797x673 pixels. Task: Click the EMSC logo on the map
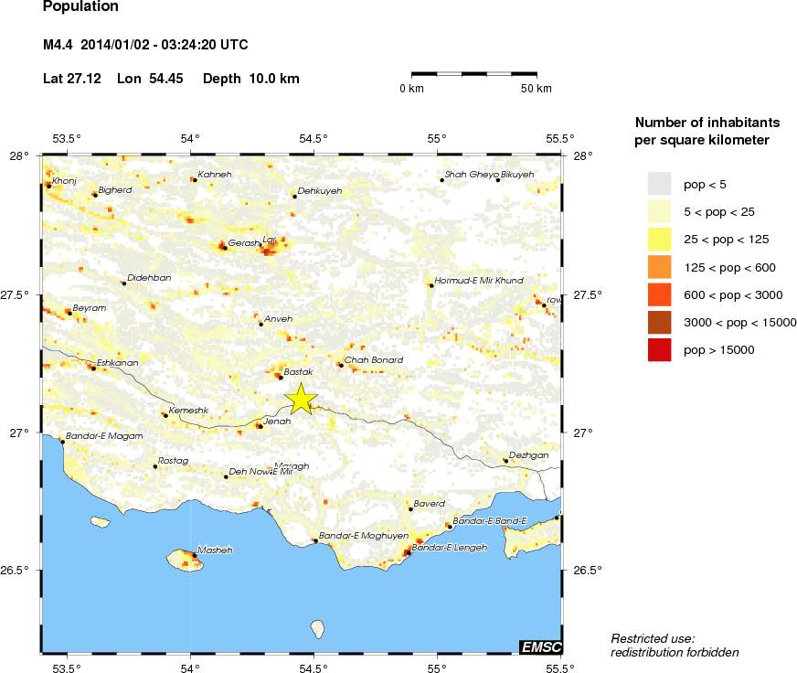tap(540, 646)
